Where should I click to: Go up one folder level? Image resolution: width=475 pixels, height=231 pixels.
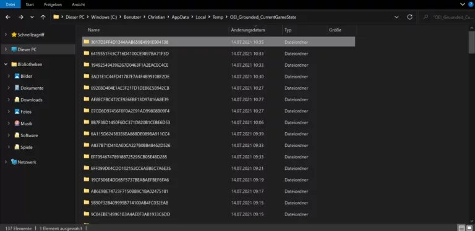(x=43, y=17)
